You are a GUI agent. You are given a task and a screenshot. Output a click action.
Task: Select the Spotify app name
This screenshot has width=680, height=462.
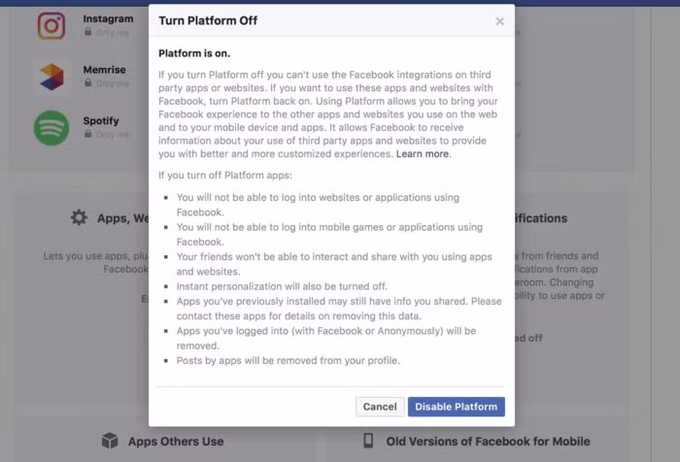pyautogui.click(x=102, y=121)
